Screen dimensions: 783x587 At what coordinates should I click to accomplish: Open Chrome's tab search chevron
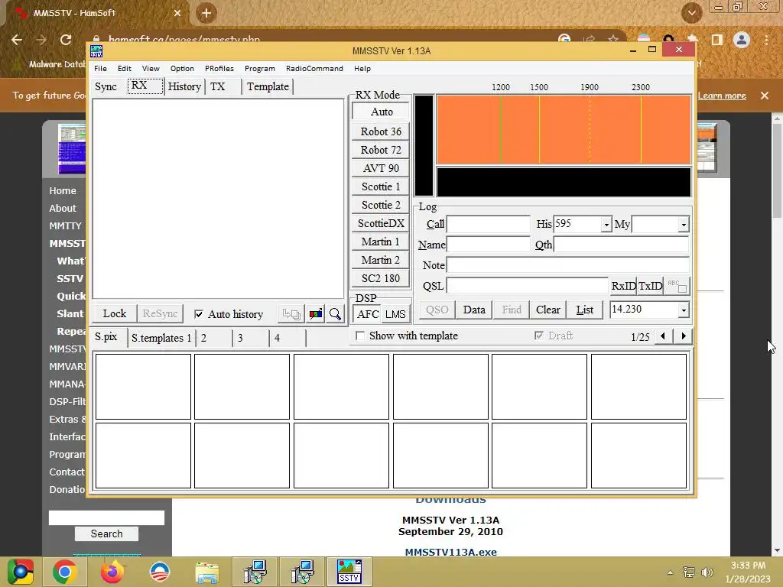[x=691, y=13]
